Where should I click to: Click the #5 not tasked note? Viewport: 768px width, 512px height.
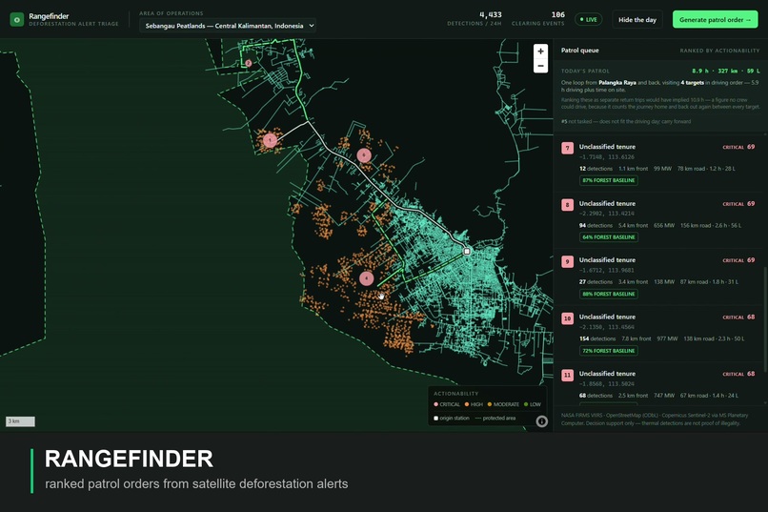tap(626, 121)
